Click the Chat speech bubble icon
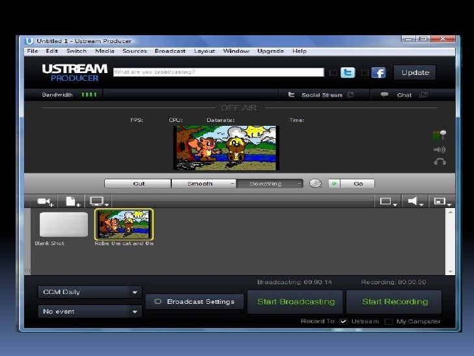Image resolution: width=474 pixels, height=356 pixels. click(x=384, y=95)
